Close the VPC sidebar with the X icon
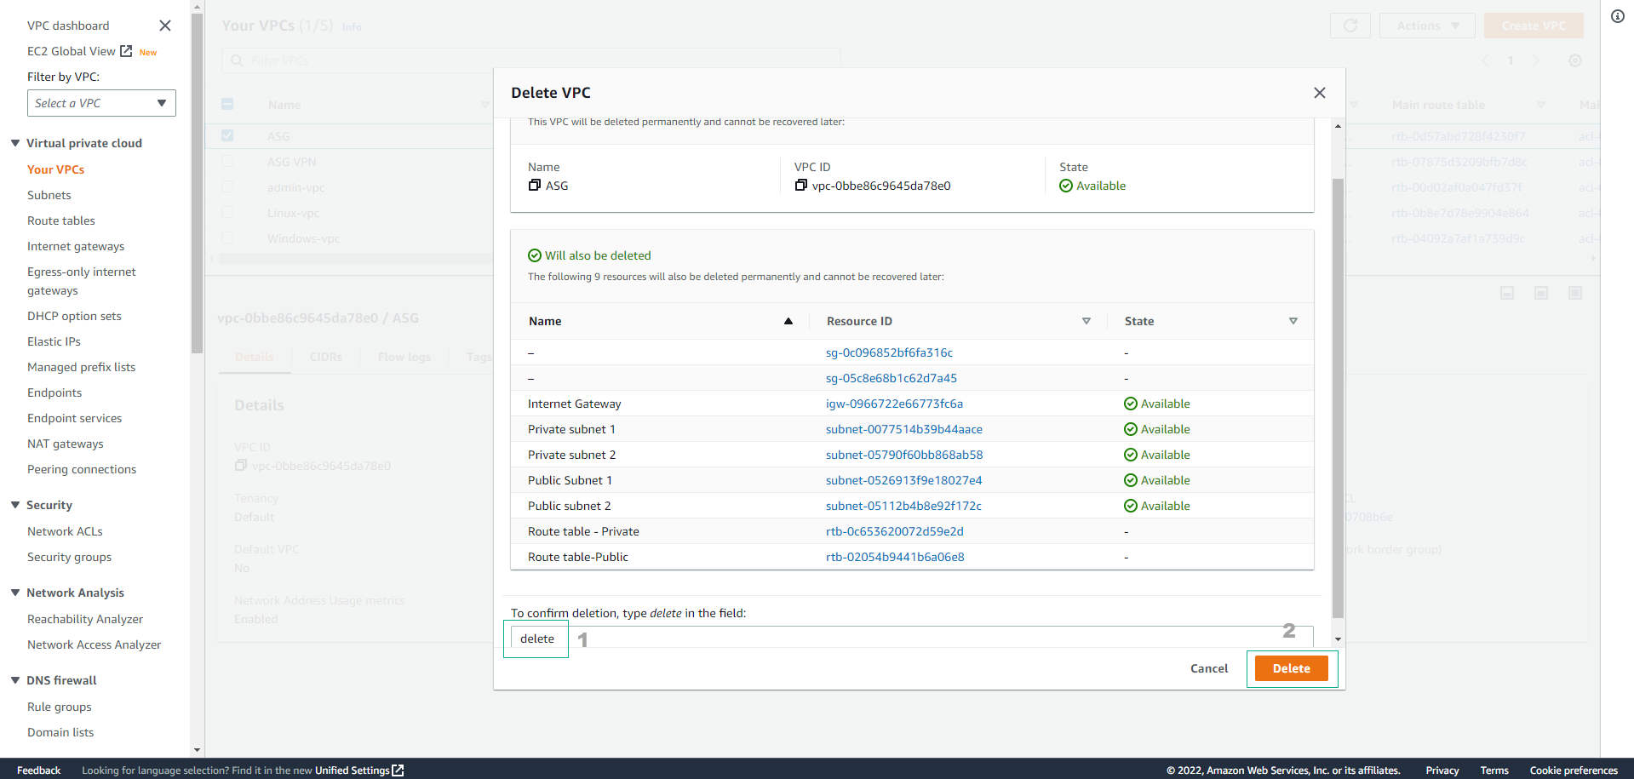Screen dimensions: 1634x779 (x=165, y=26)
